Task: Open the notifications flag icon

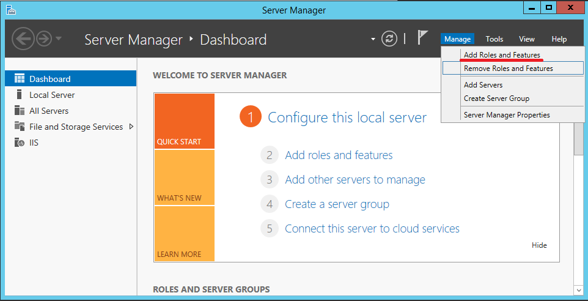Action: tap(422, 38)
